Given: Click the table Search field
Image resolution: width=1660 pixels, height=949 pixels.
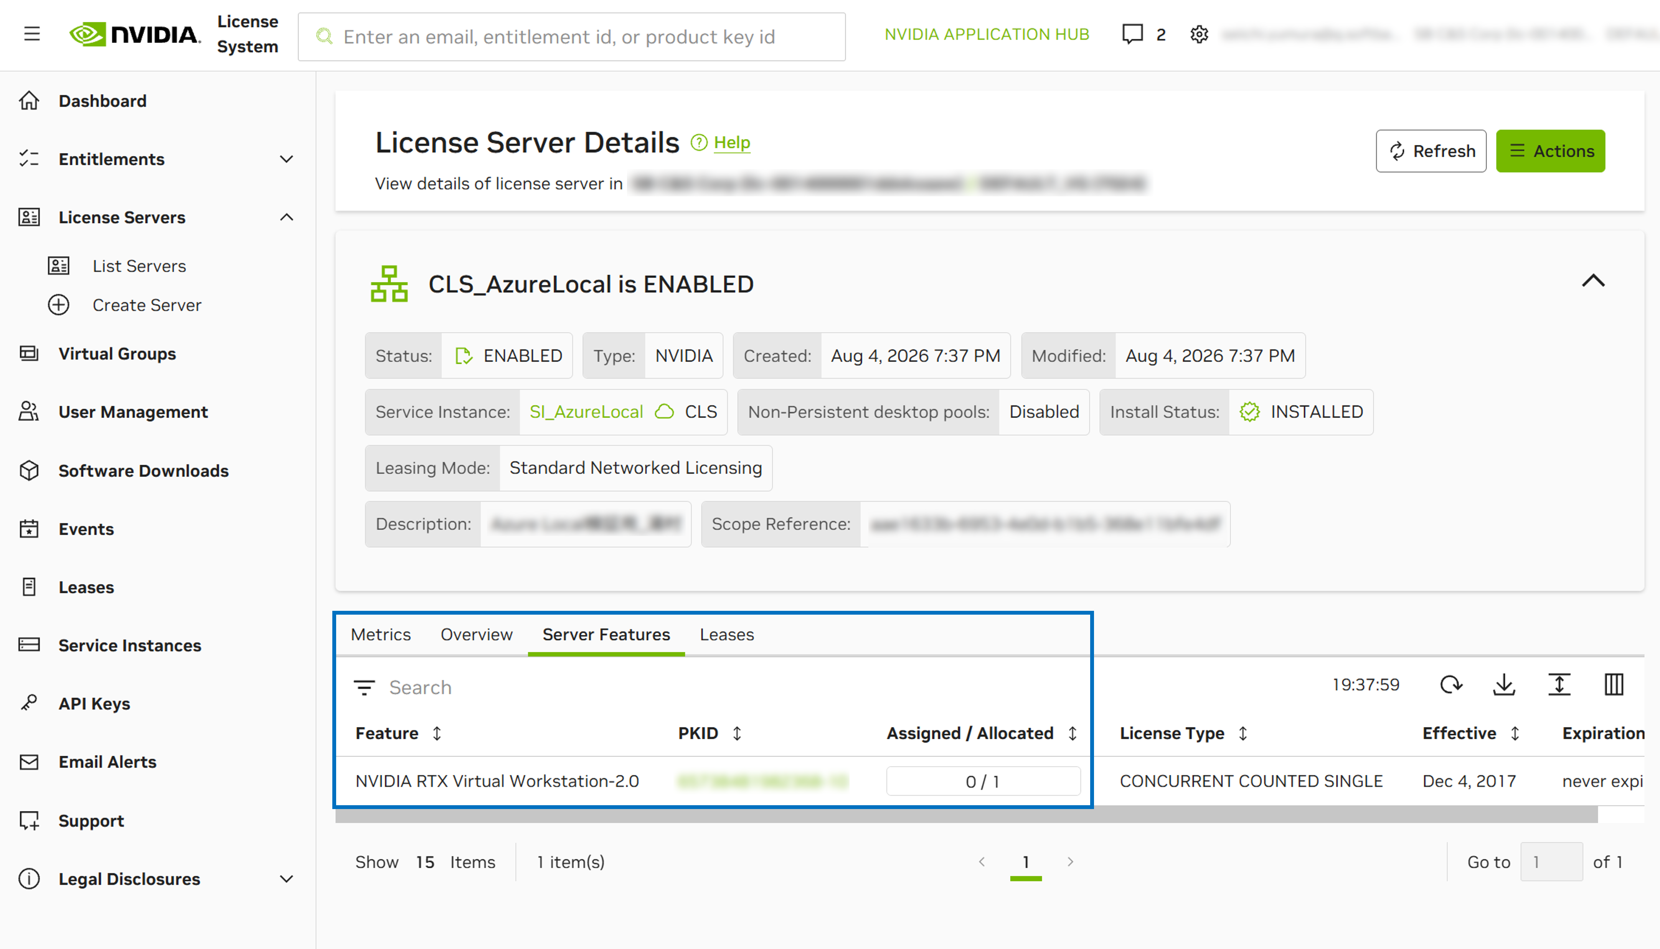Looking at the screenshot, I should pyautogui.click(x=420, y=687).
